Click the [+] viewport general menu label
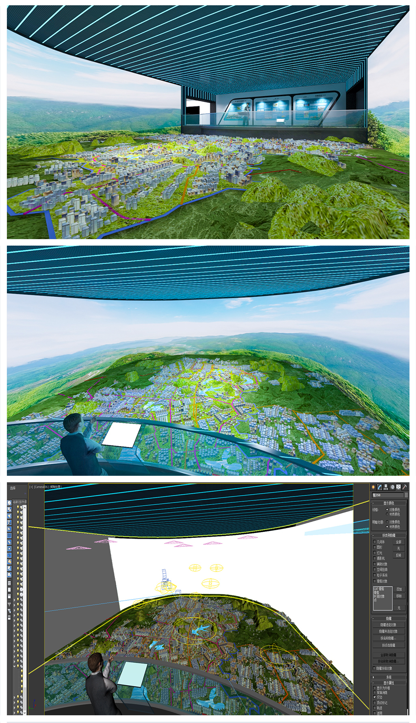416x723 pixels. coord(31,487)
